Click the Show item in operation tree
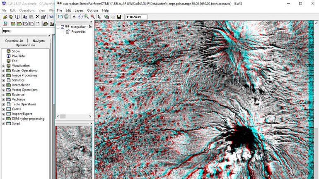The width and height of the screenshot is (319, 179). 16,51
